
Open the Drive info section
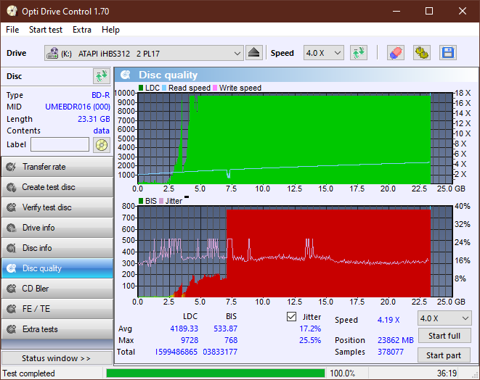tap(57, 228)
